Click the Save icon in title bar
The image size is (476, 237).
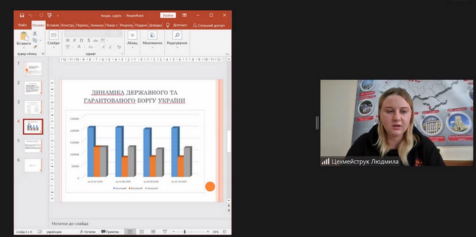click(x=22, y=15)
